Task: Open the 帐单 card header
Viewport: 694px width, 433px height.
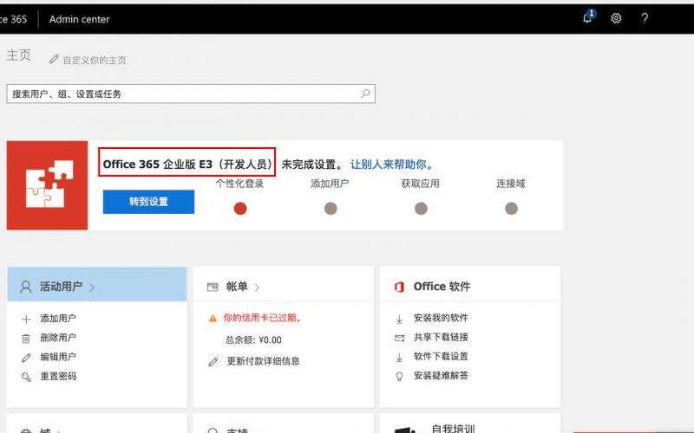Action: pyautogui.click(x=284, y=284)
